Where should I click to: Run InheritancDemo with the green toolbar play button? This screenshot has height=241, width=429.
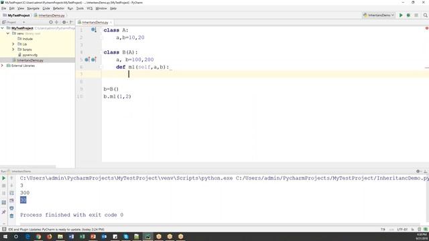pyautogui.click(x=401, y=15)
